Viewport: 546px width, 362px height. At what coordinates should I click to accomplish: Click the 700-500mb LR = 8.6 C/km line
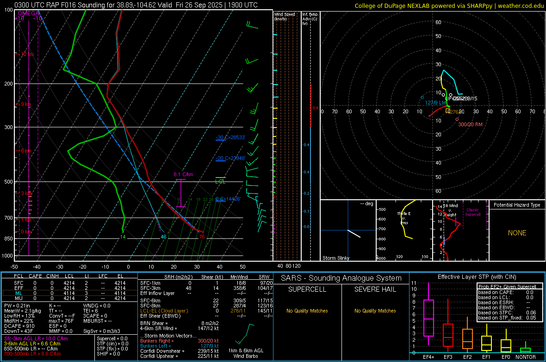tap(32, 354)
